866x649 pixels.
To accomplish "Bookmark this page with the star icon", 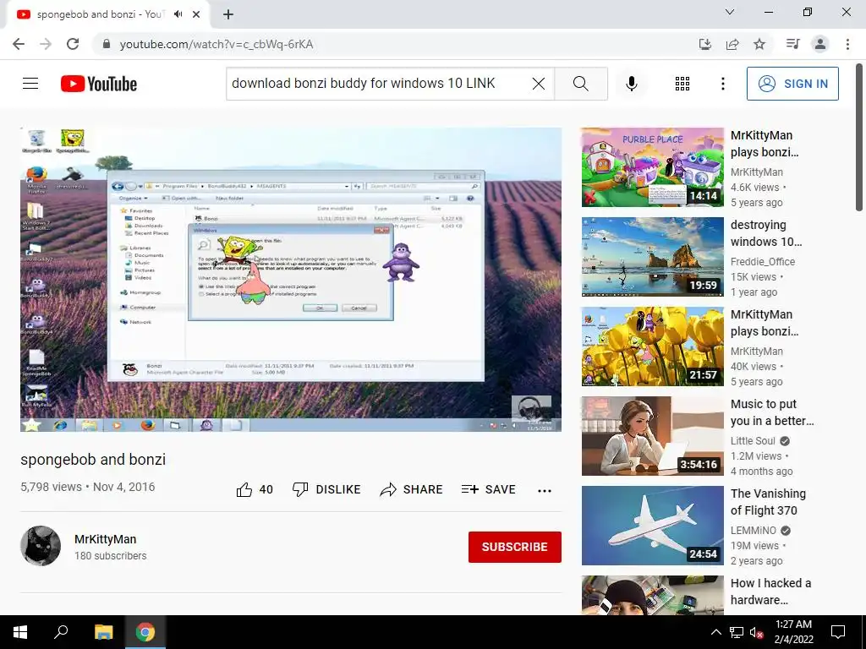I will tap(759, 44).
